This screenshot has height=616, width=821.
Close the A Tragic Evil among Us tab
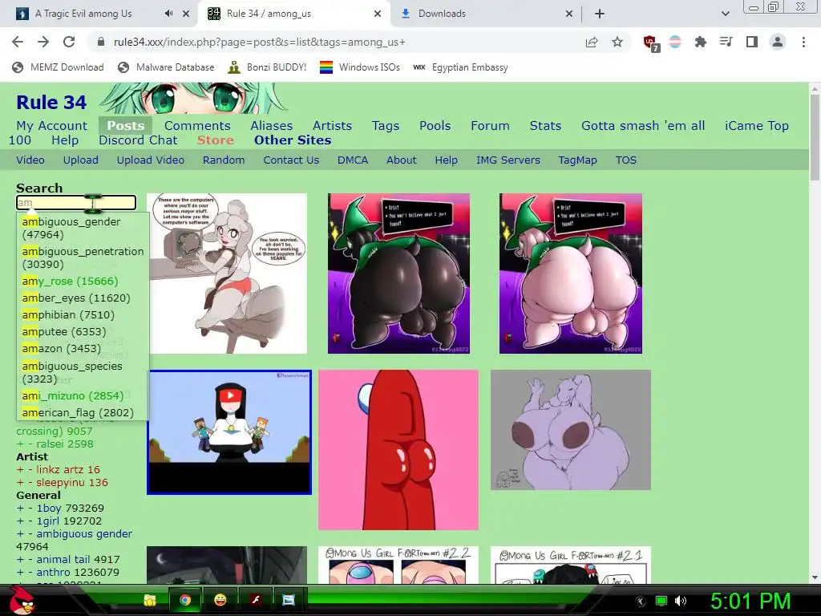click(186, 14)
